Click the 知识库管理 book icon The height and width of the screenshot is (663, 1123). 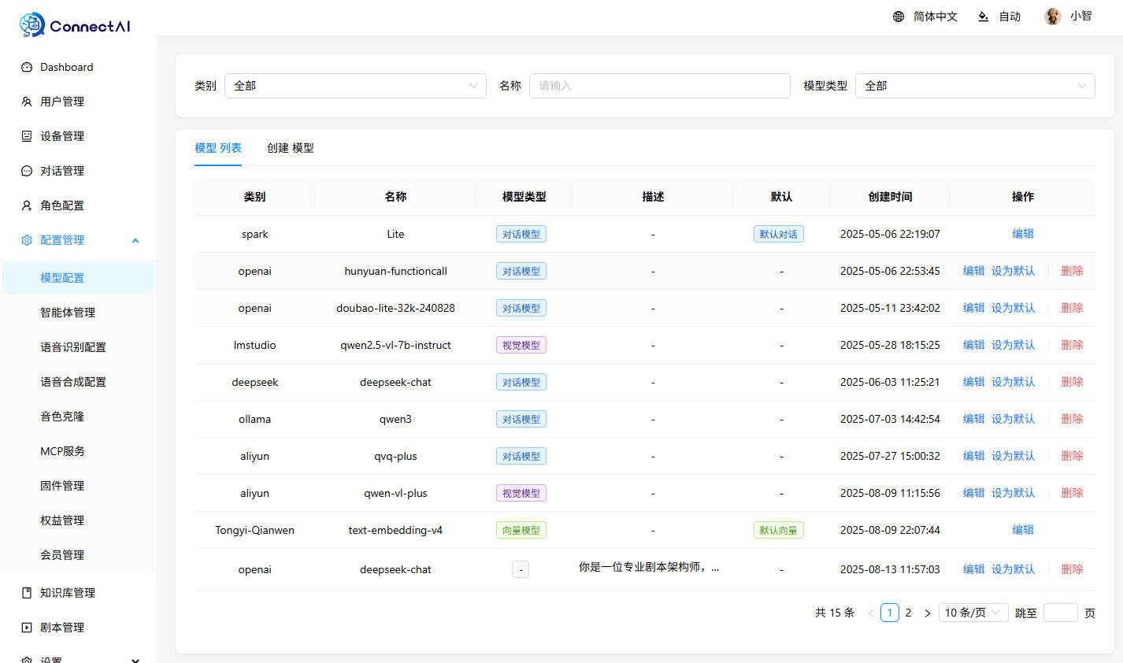(27, 593)
